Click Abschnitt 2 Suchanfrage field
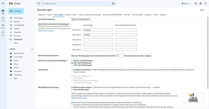This screenshot has width=209, height=109. 98,35
